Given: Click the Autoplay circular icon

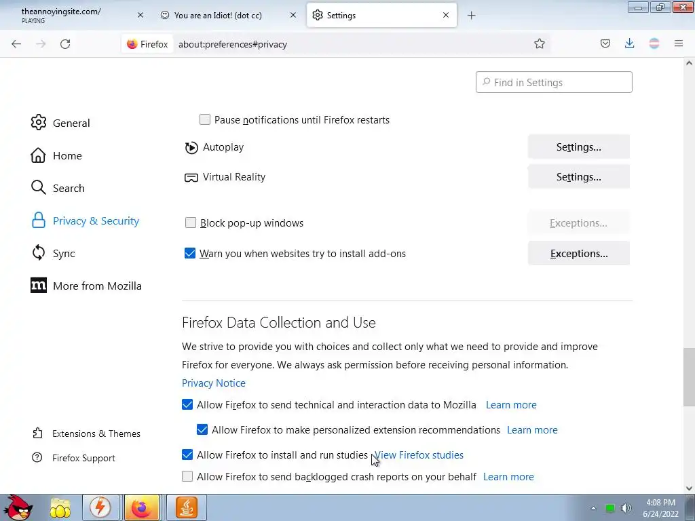Looking at the screenshot, I should click(x=191, y=147).
